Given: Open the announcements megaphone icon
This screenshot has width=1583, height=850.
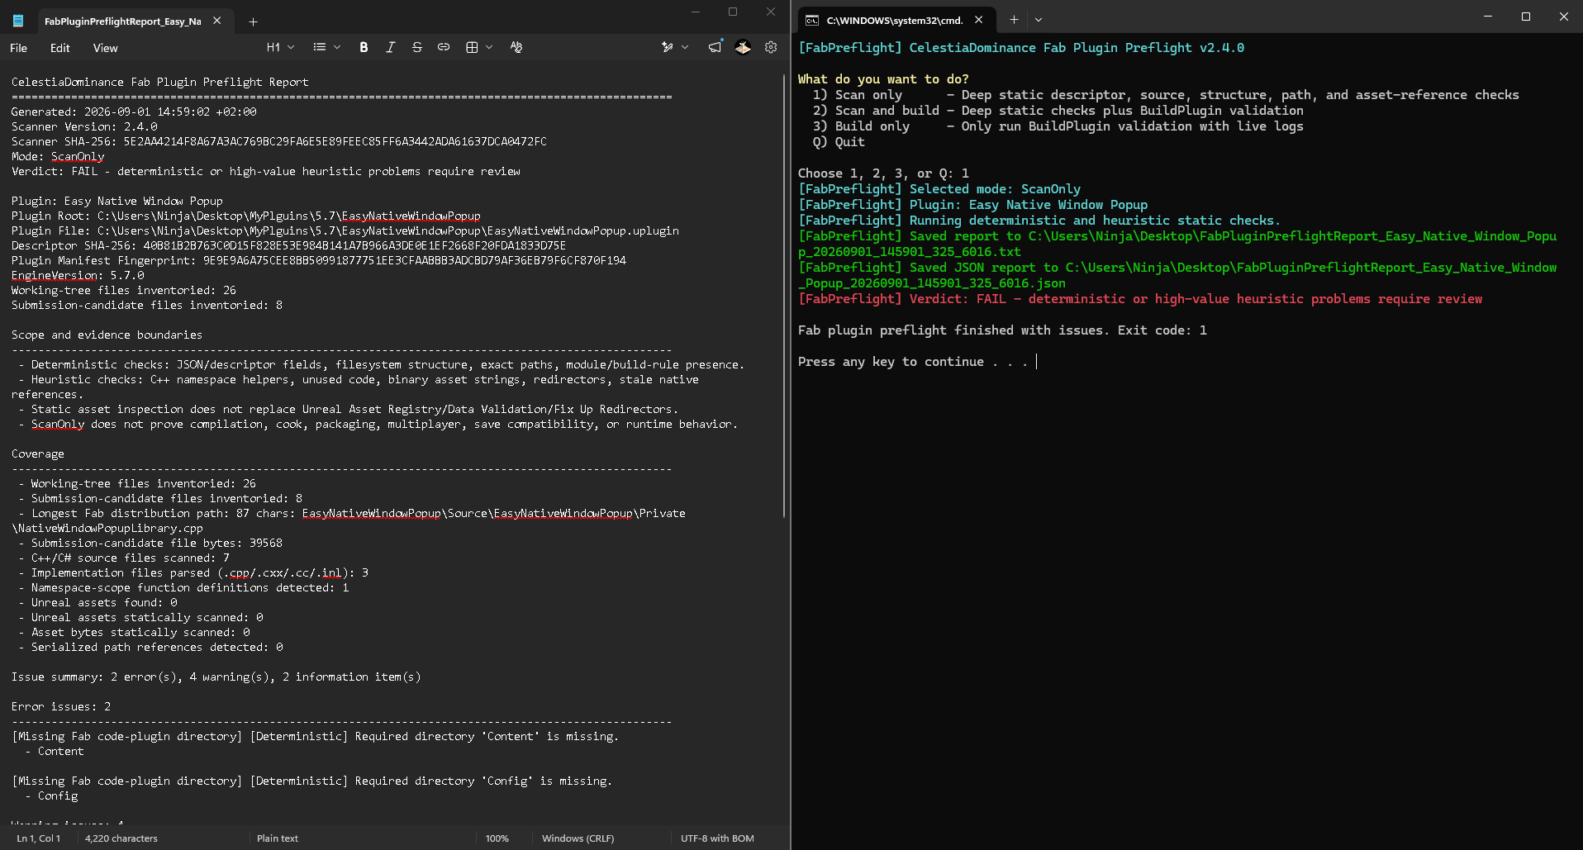Looking at the screenshot, I should click(715, 47).
